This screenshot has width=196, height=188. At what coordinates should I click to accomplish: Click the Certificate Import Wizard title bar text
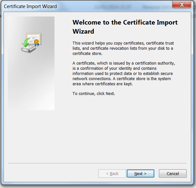tap(30, 6)
